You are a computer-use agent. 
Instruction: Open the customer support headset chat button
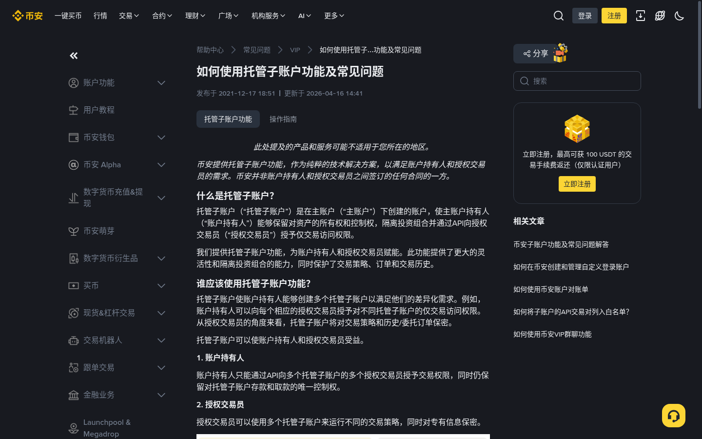pos(674,416)
